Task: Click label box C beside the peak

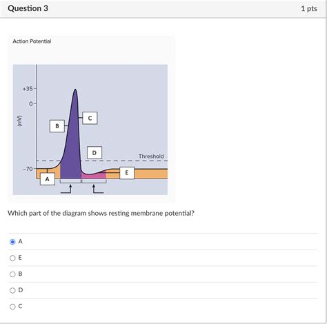Action: (90, 118)
